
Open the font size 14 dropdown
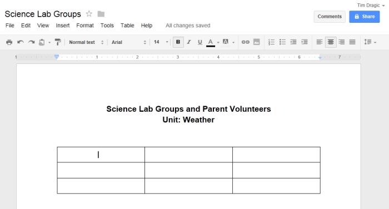click(161, 42)
